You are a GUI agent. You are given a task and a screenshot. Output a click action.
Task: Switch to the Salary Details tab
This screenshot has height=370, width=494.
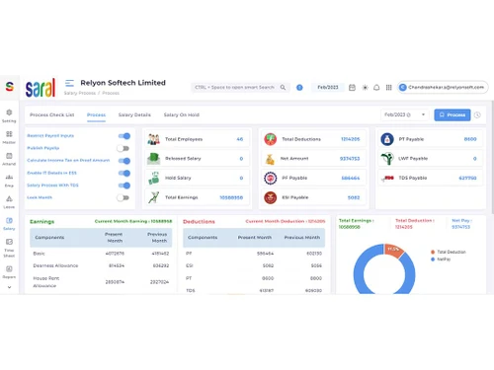click(134, 114)
